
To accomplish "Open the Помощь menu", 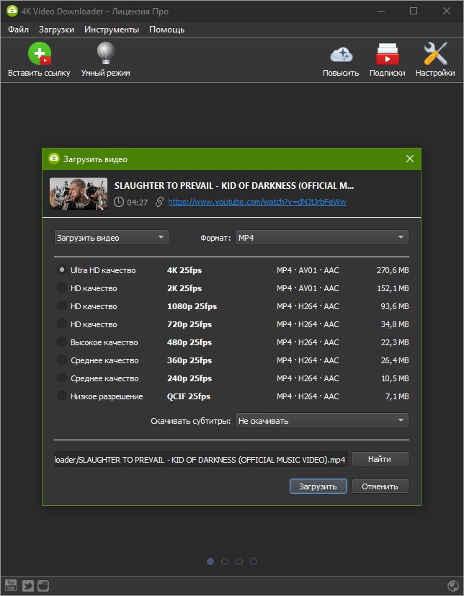I will click(x=167, y=30).
